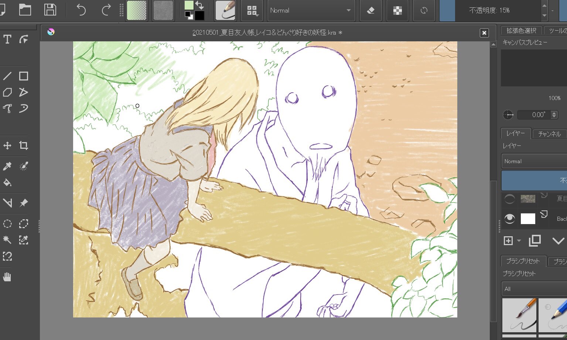The image size is (567, 340).
Task: Pick a color with the Color Sampler tool
Action: point(7,166)
